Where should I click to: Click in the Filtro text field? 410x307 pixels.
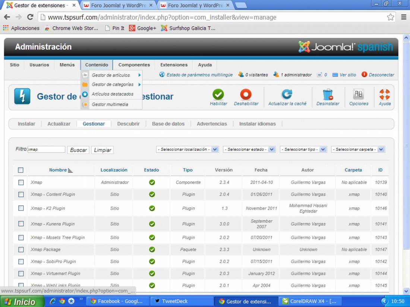[46, 149]
